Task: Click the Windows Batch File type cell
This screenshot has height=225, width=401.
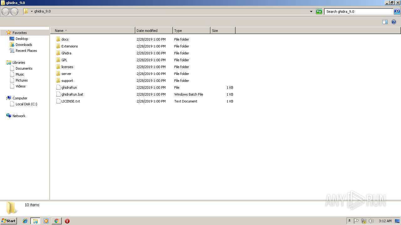Action: 189,94
